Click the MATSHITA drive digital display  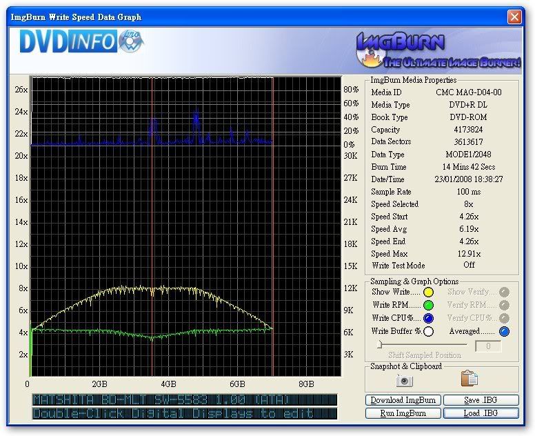(x=185, y=400)
